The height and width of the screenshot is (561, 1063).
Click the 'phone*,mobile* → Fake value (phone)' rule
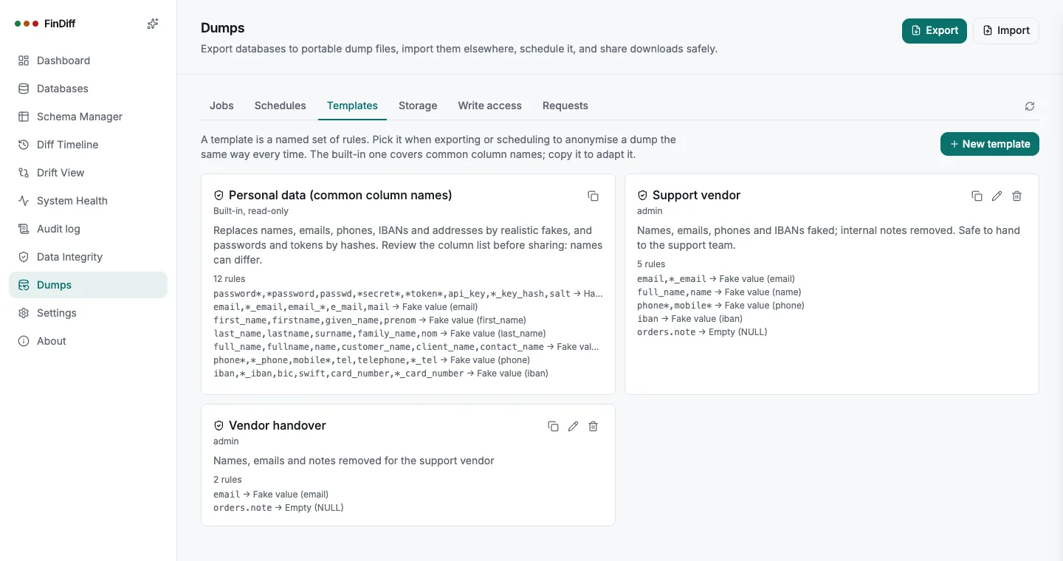coord(720,306)
